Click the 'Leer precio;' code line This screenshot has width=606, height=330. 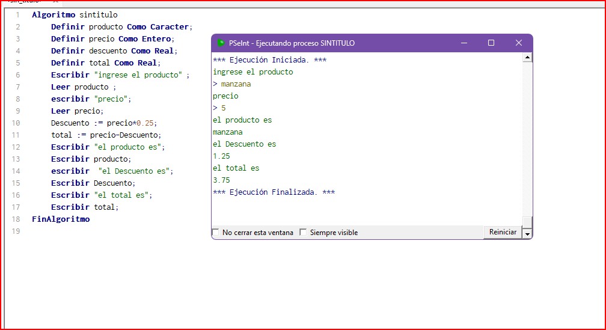pos(77,111)
